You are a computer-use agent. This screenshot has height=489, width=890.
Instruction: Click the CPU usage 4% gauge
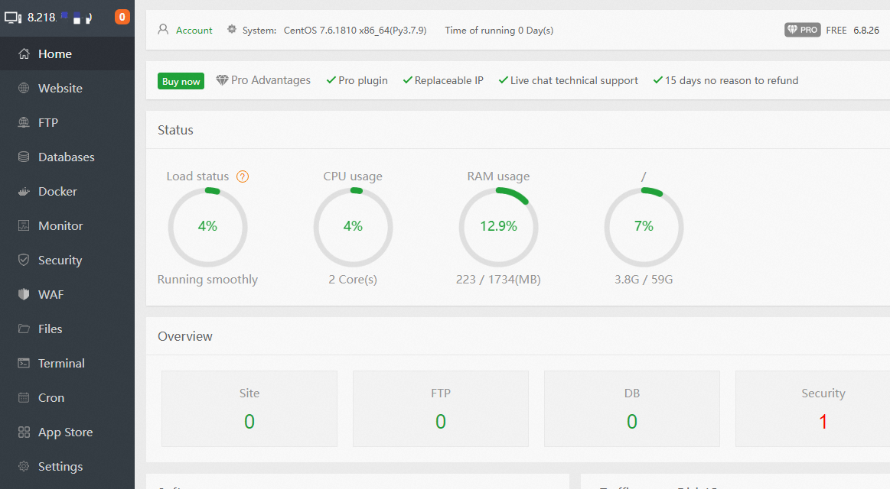(x=353, y=227)
